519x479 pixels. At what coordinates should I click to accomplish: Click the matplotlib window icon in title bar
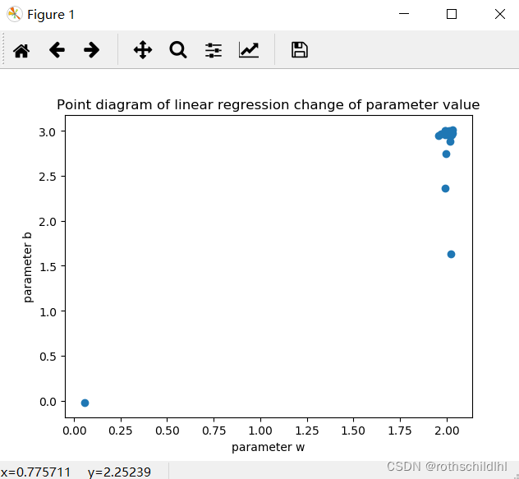[14, 14]
